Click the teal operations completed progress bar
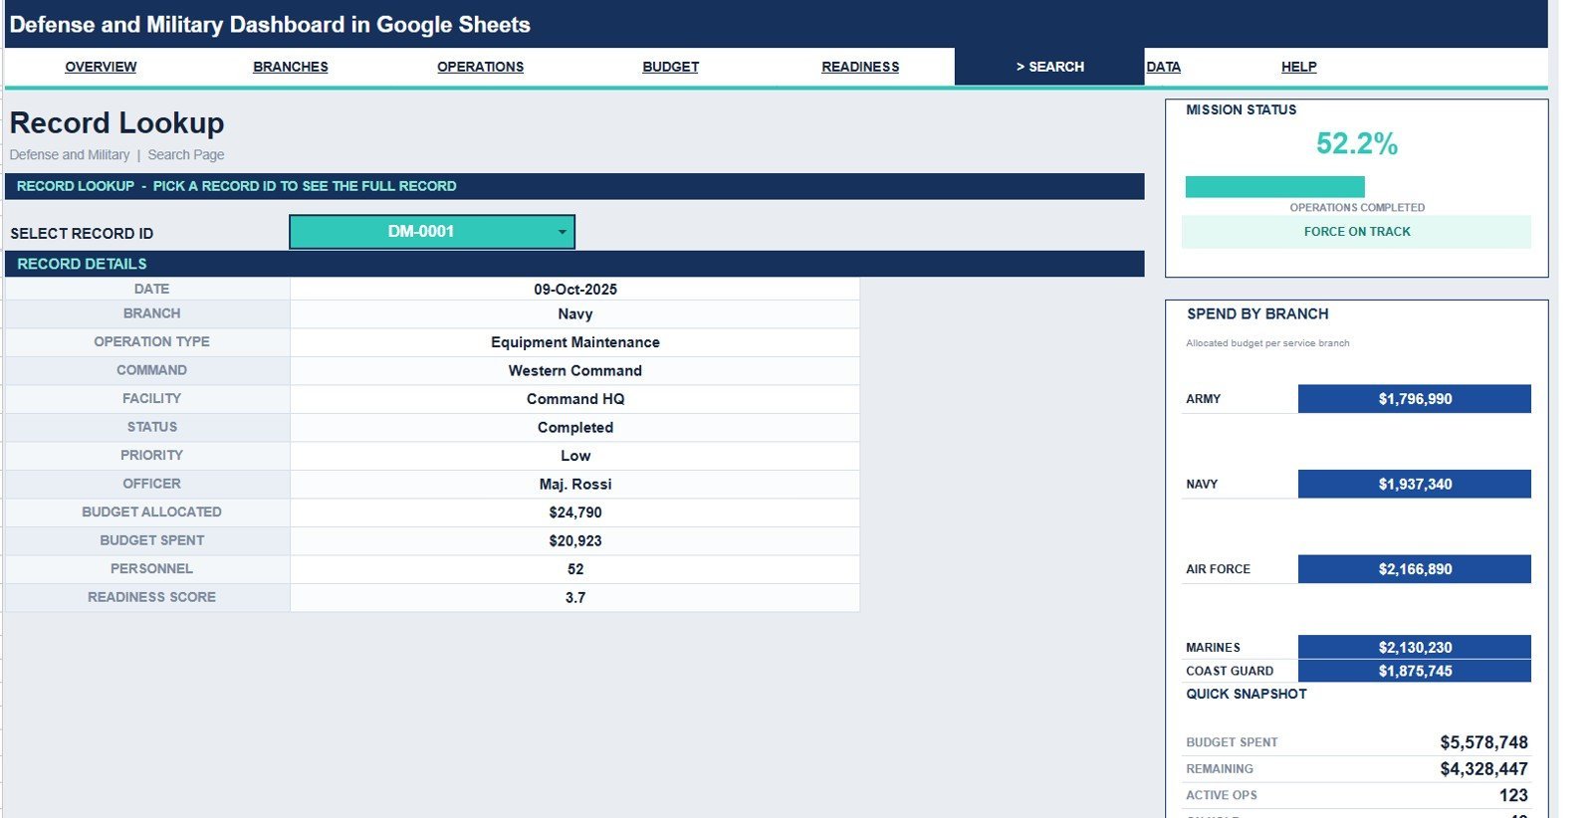1593x818 pixels. (x=1274, y=187)
